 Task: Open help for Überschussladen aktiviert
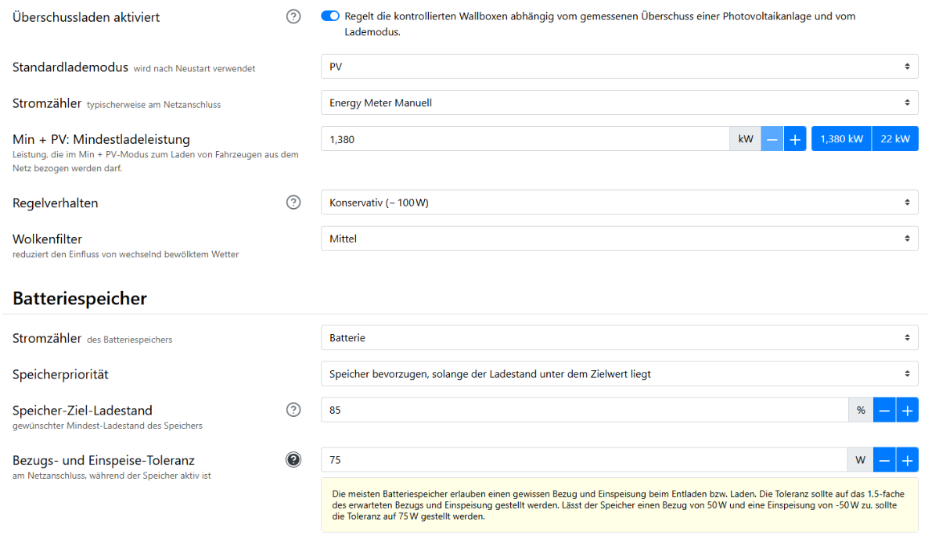click(293, 16)
